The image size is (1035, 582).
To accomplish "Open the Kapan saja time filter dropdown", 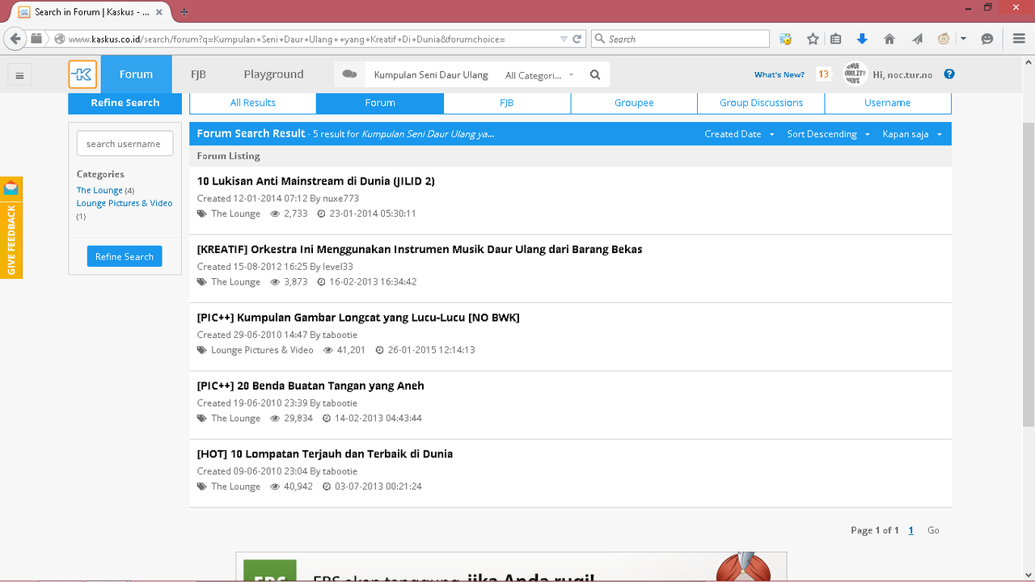I will [x=912, y=134].
